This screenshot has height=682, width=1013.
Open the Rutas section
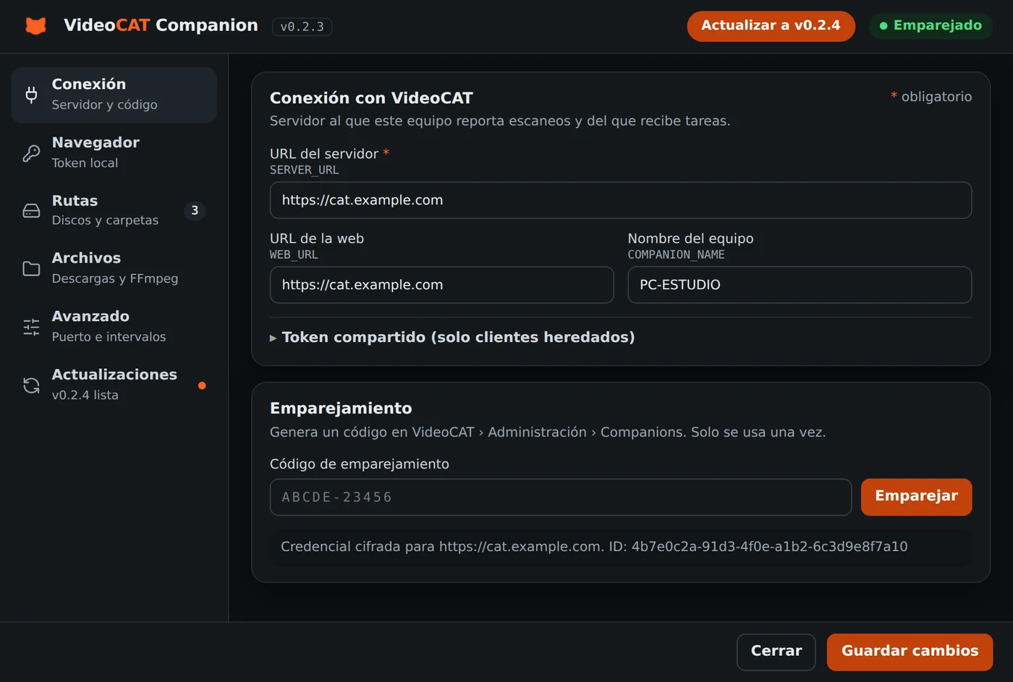tap(114, 210)
